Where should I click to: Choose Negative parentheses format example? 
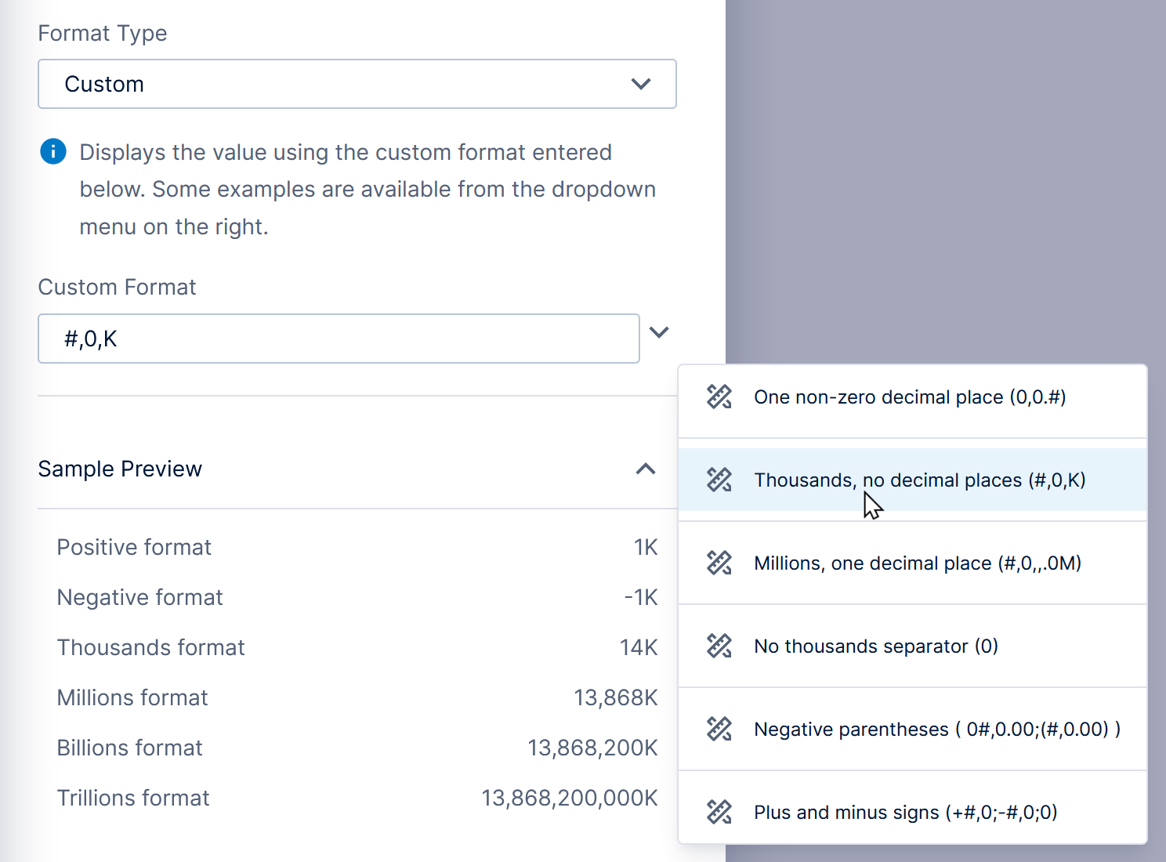point(936,729)
